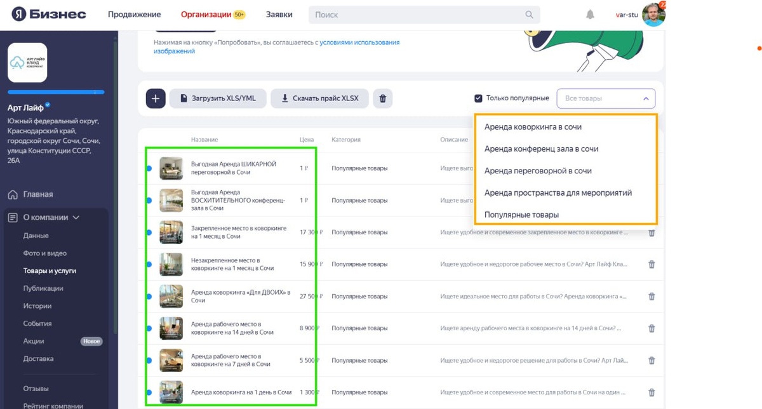Click the Цена column header

click(307, 140)
